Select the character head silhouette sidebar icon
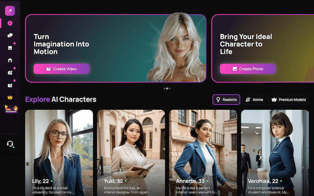The width and height of the screenshot is (314, 196). pos(10,60)
